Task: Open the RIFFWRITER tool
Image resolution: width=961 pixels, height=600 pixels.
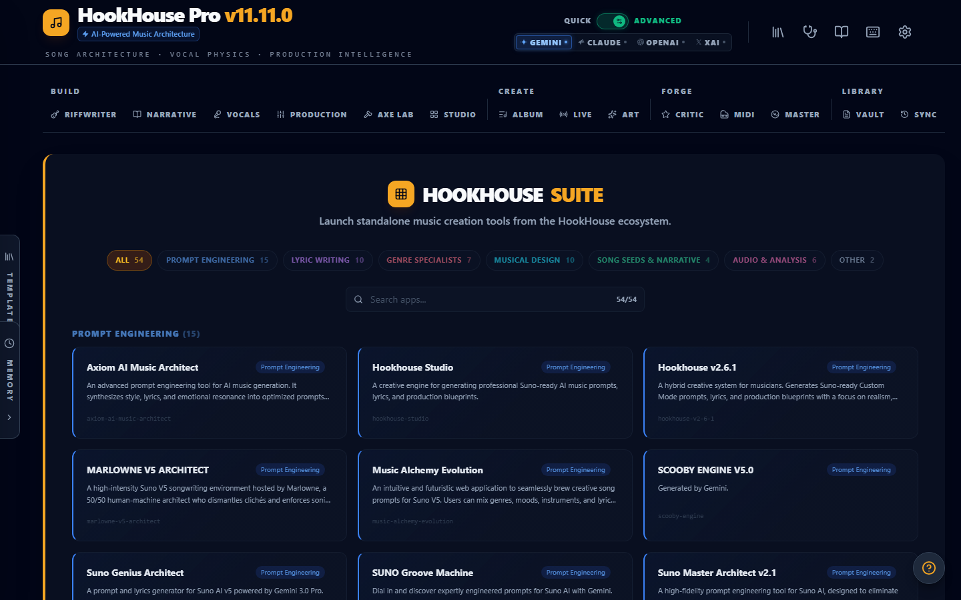Action: point(83,114)
